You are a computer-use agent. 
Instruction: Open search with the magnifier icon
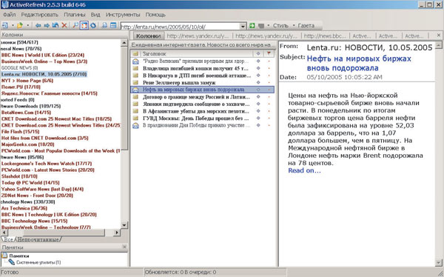pyautogui.click(x=75, y=25)
